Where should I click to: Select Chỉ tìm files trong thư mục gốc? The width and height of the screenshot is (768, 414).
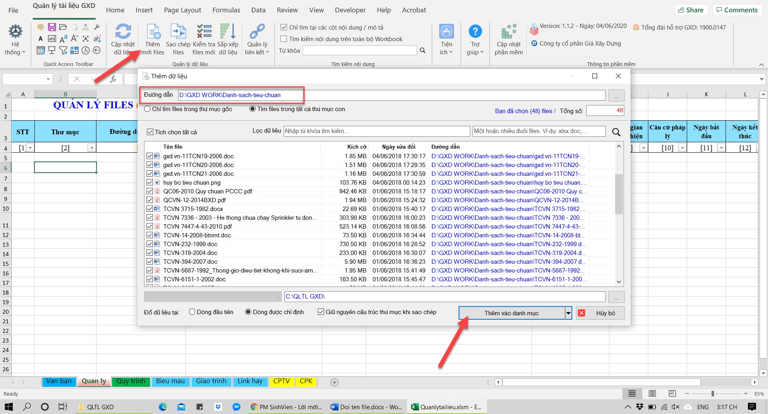[148, 109]
